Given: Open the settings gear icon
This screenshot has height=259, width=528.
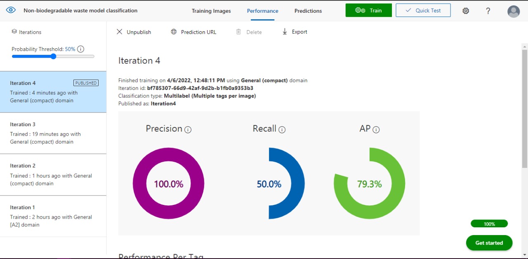Looking at the screenshot, I should 466,11.
